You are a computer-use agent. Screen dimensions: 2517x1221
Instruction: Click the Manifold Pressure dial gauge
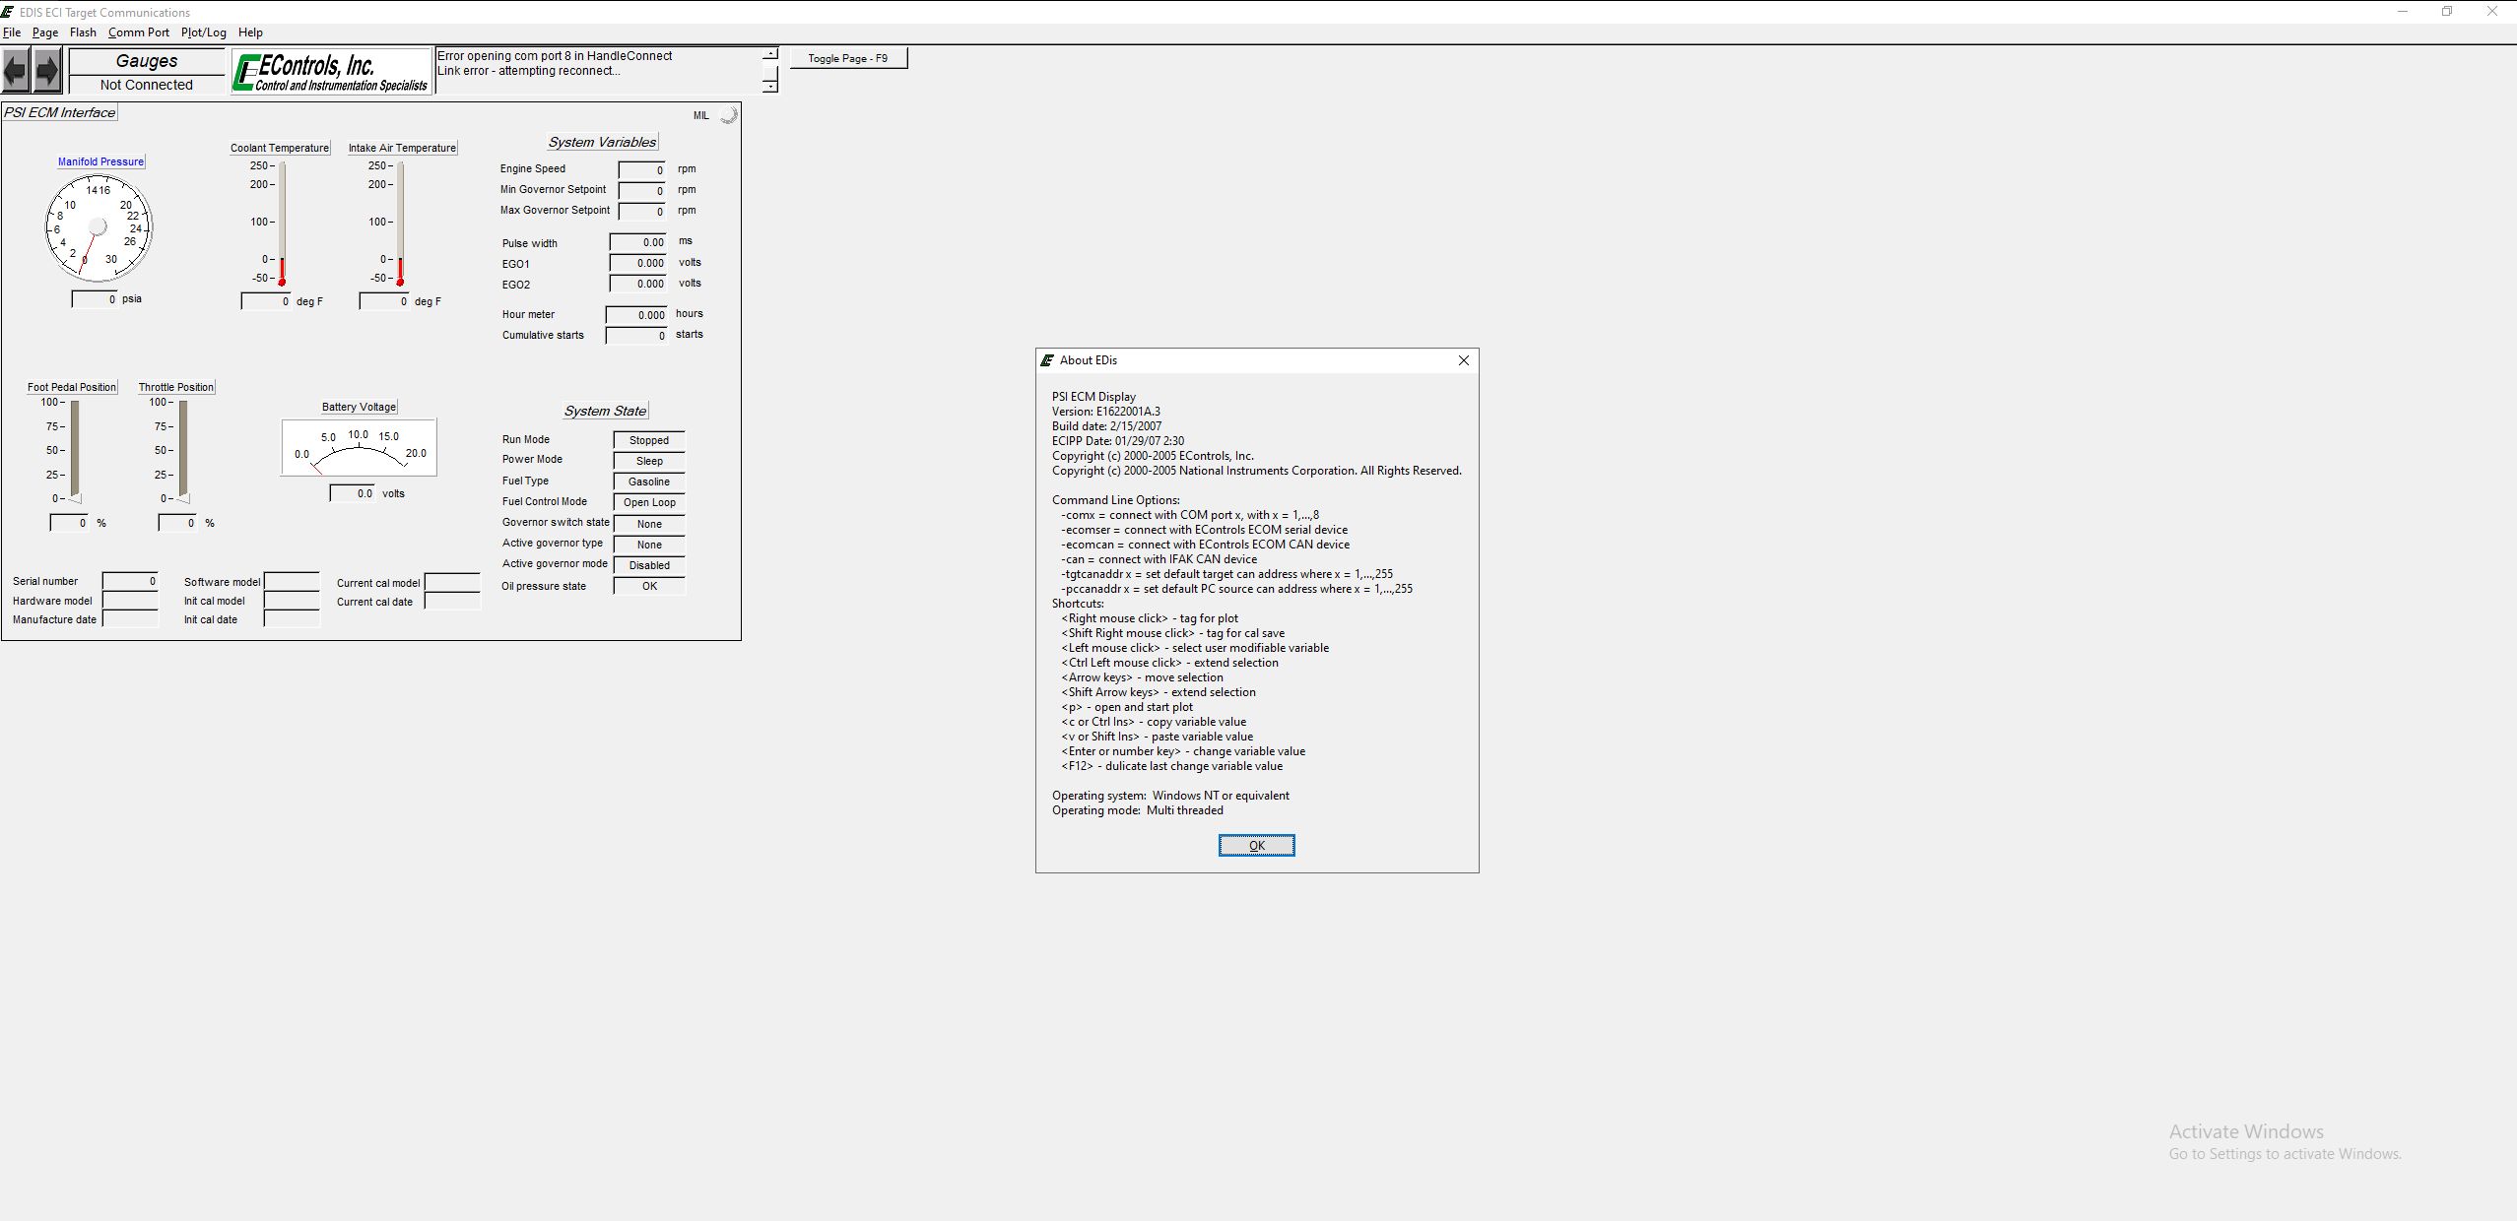[x=99, y=228]
